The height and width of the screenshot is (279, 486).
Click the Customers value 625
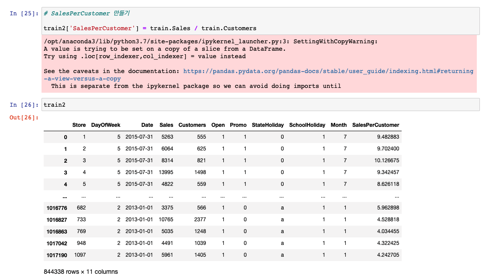pos(201,149)
